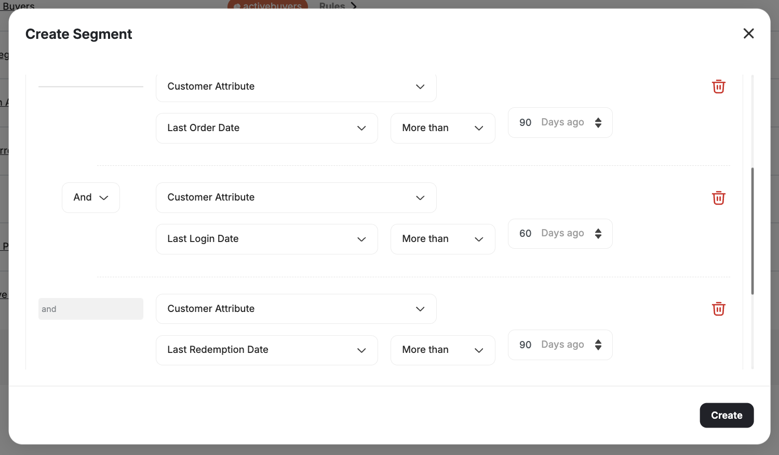Click the stepper beside Last Redemption Date days
Image resolution: width=779 pixels, height=455 pixels.
[x=598, y=345]
